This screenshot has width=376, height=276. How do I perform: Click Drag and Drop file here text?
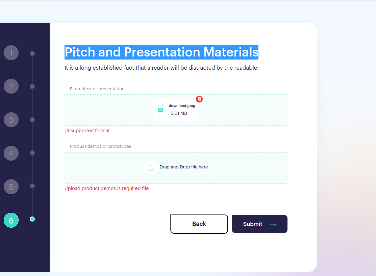tap(184, 167)
